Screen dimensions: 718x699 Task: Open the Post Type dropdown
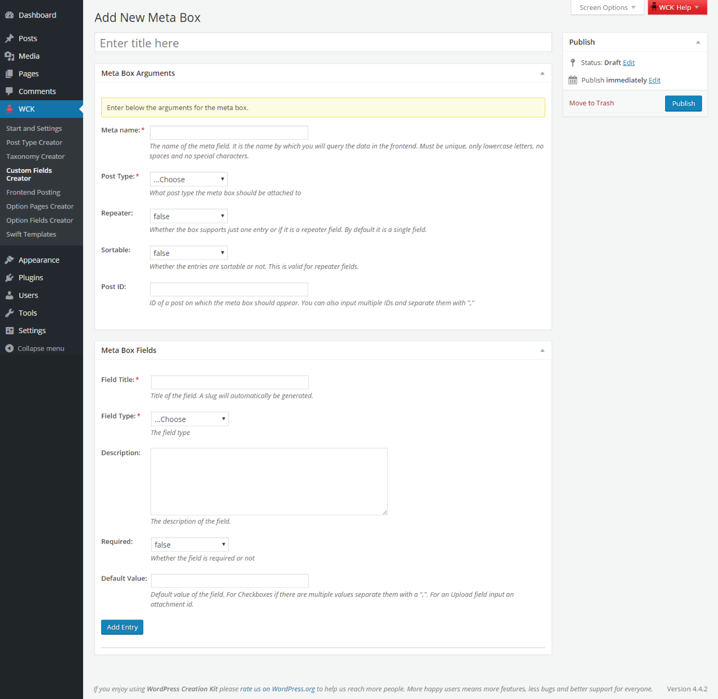[189, 179]
